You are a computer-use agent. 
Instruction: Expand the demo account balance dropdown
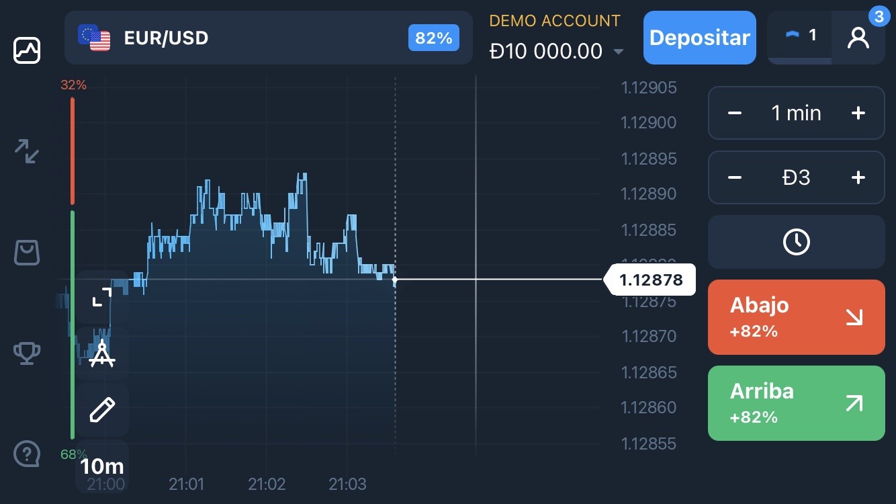[x=619, y=52]
